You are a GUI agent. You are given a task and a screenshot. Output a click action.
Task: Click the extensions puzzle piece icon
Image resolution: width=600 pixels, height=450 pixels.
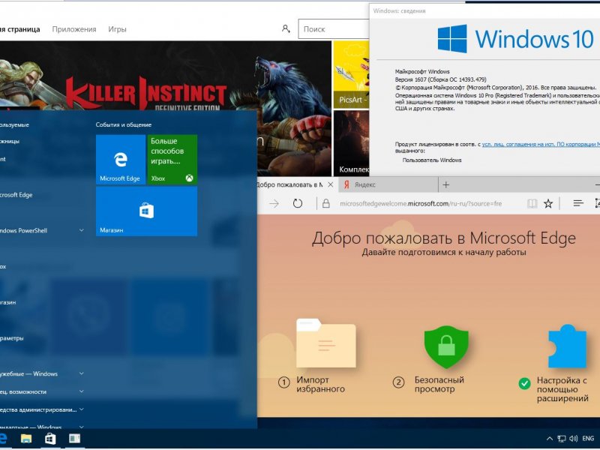(x=567, y=346)
